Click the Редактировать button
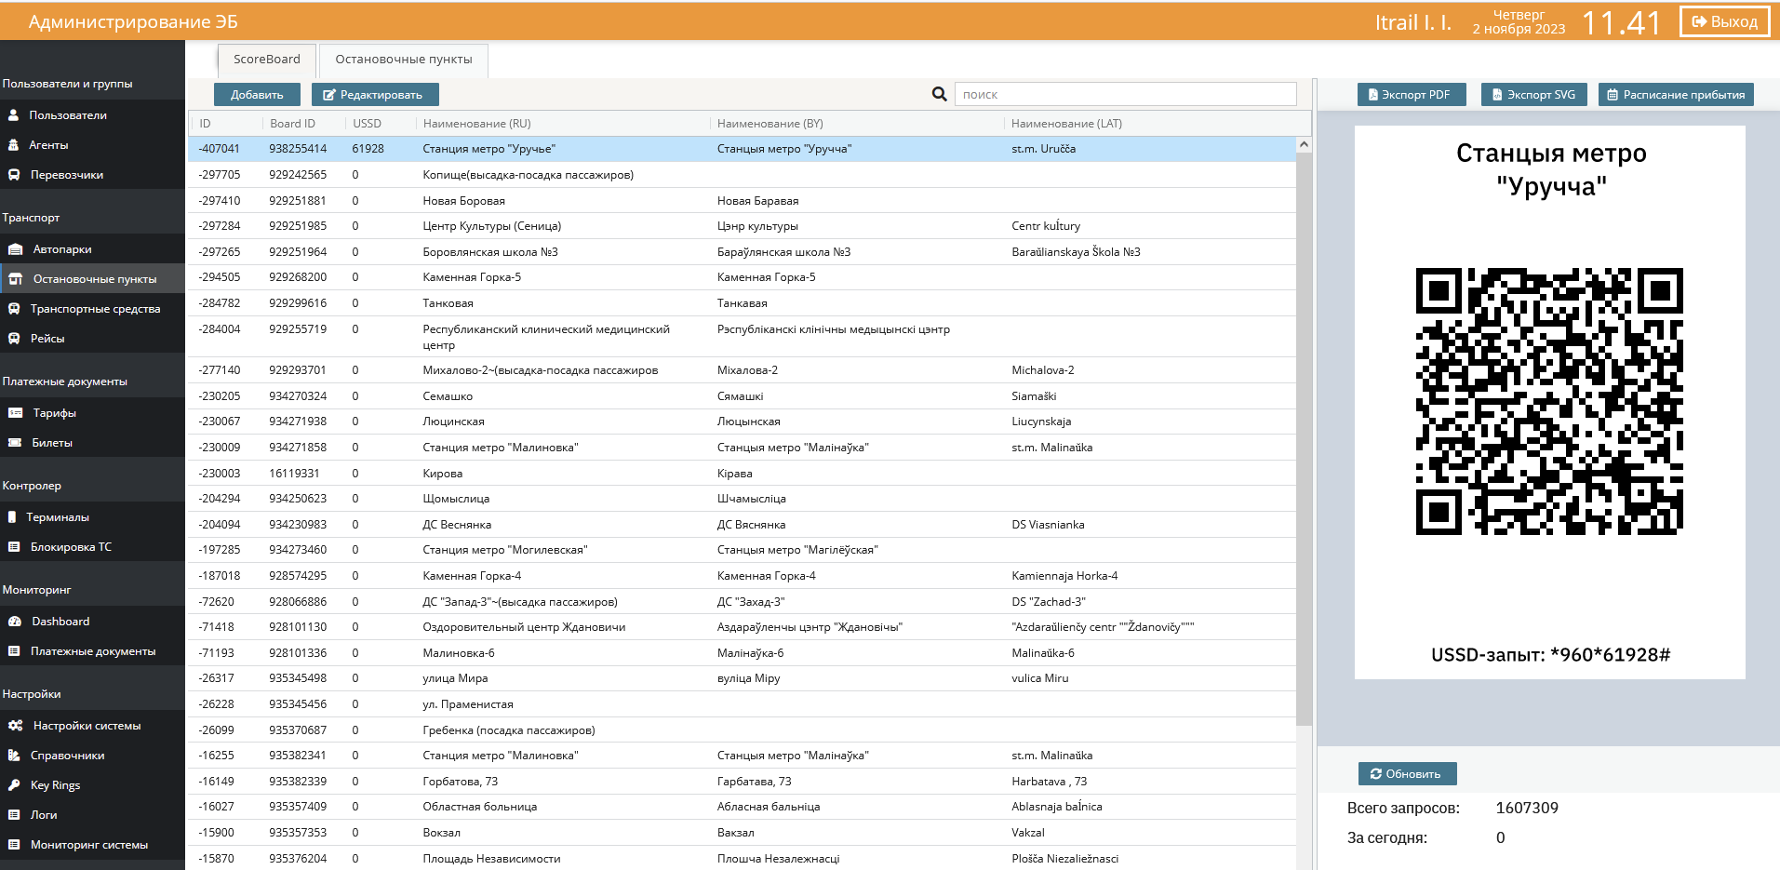The width and height of the screenshot is (1780, 870). [375, 95]
